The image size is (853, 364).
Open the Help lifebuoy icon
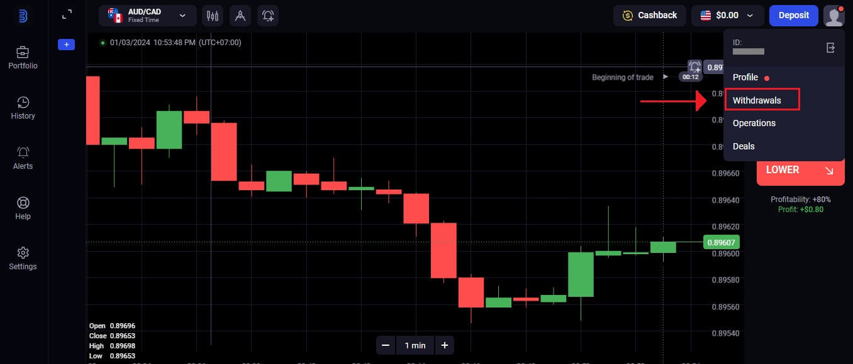point(23,203)
